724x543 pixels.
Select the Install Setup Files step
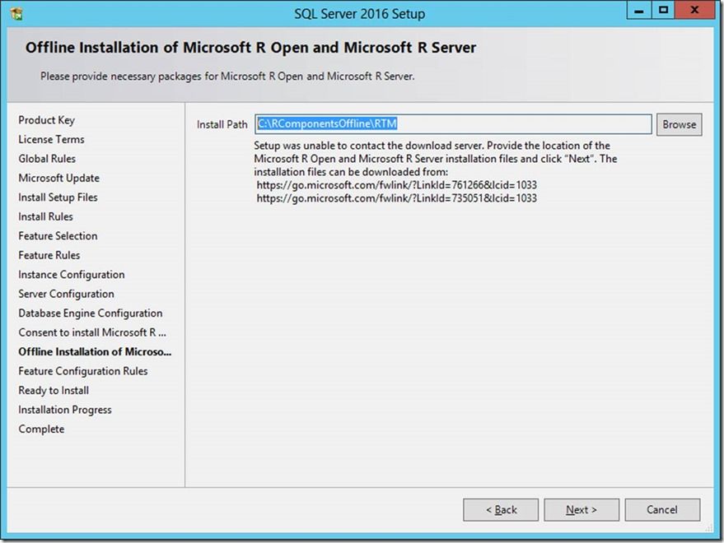(58, 197)
